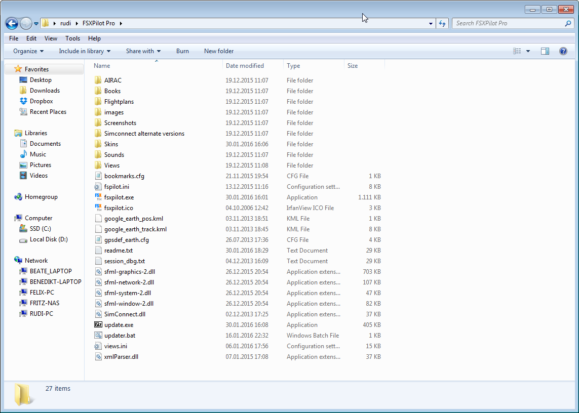Open the help question mark icon

pos(563,51)
